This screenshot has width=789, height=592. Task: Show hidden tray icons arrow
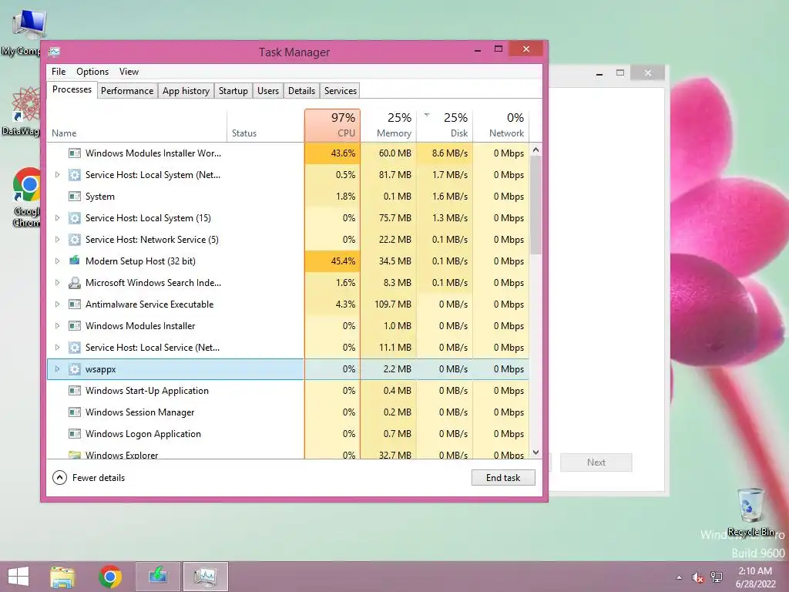coord(680,577)
